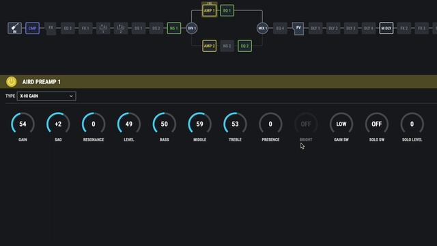Select the FX 2 block

pos(404,28)
